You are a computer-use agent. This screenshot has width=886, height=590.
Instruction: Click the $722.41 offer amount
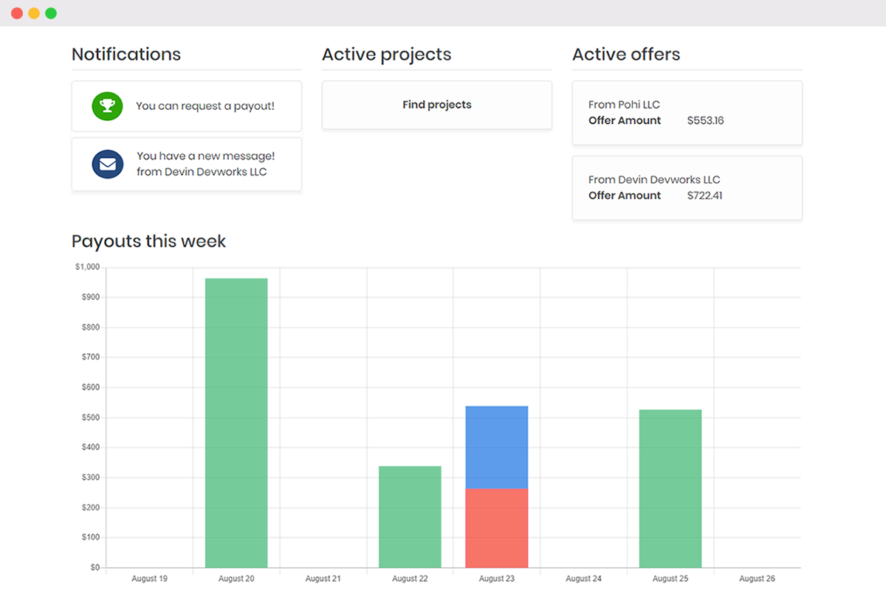tap(704, 195)
